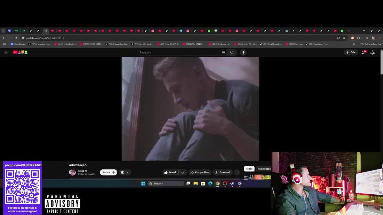Open the (9338) YouTube bookmark
The image size is (383, 215).
coord(294,44)
